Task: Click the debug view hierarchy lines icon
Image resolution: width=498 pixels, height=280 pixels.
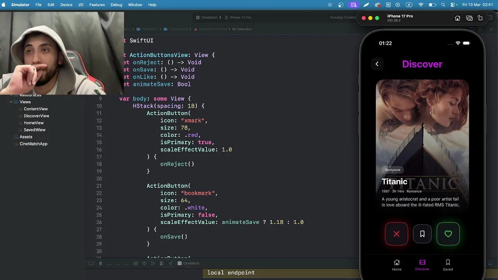Action: point(135,263)
